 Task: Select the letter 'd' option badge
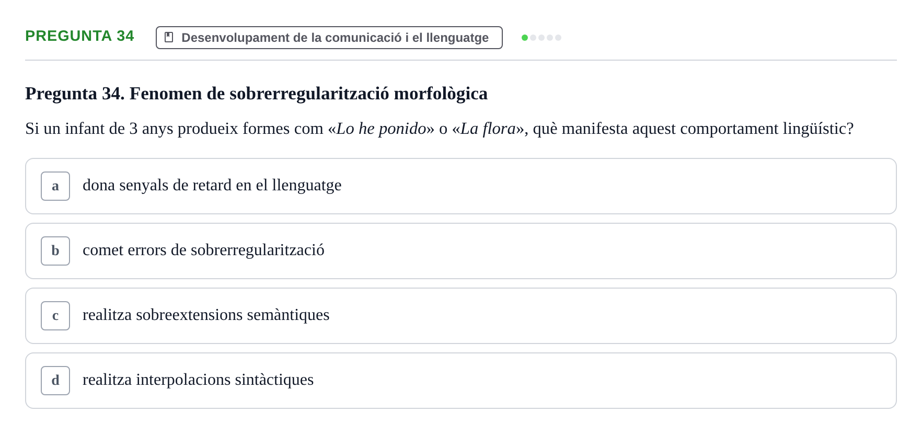click(x=55, y=381)
